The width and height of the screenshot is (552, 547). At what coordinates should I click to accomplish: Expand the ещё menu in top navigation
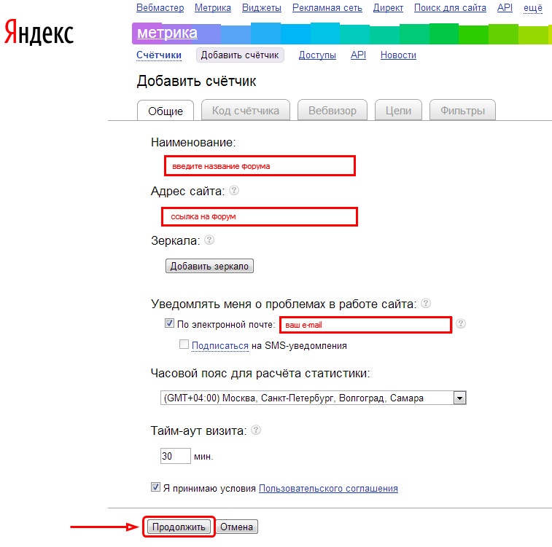pyautogui.click(x=532, y=8)
